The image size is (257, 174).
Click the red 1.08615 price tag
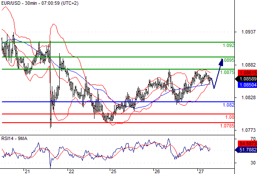(x=247, y=73)
